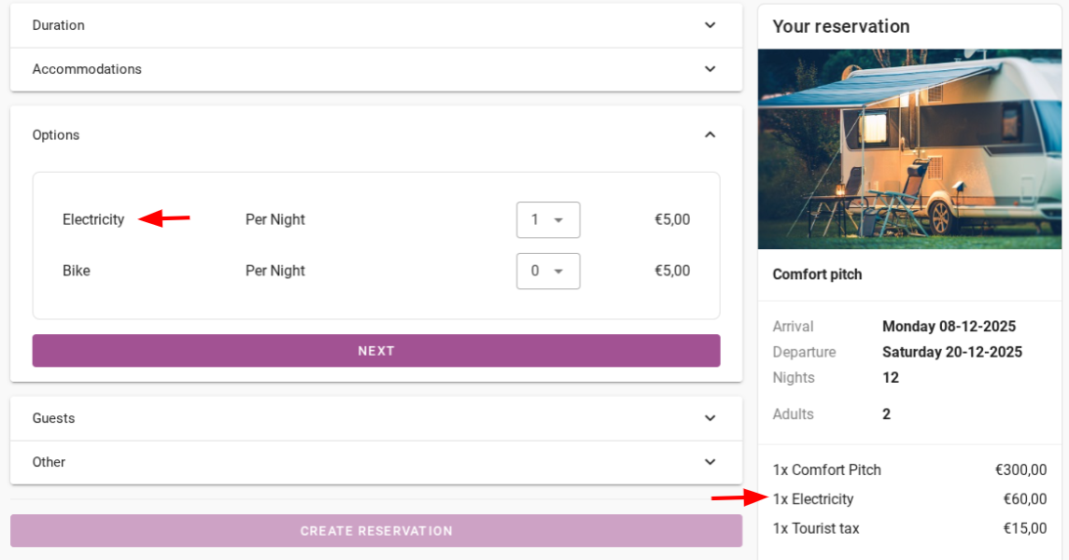Click the Bike option label

[x=77, y=272]
